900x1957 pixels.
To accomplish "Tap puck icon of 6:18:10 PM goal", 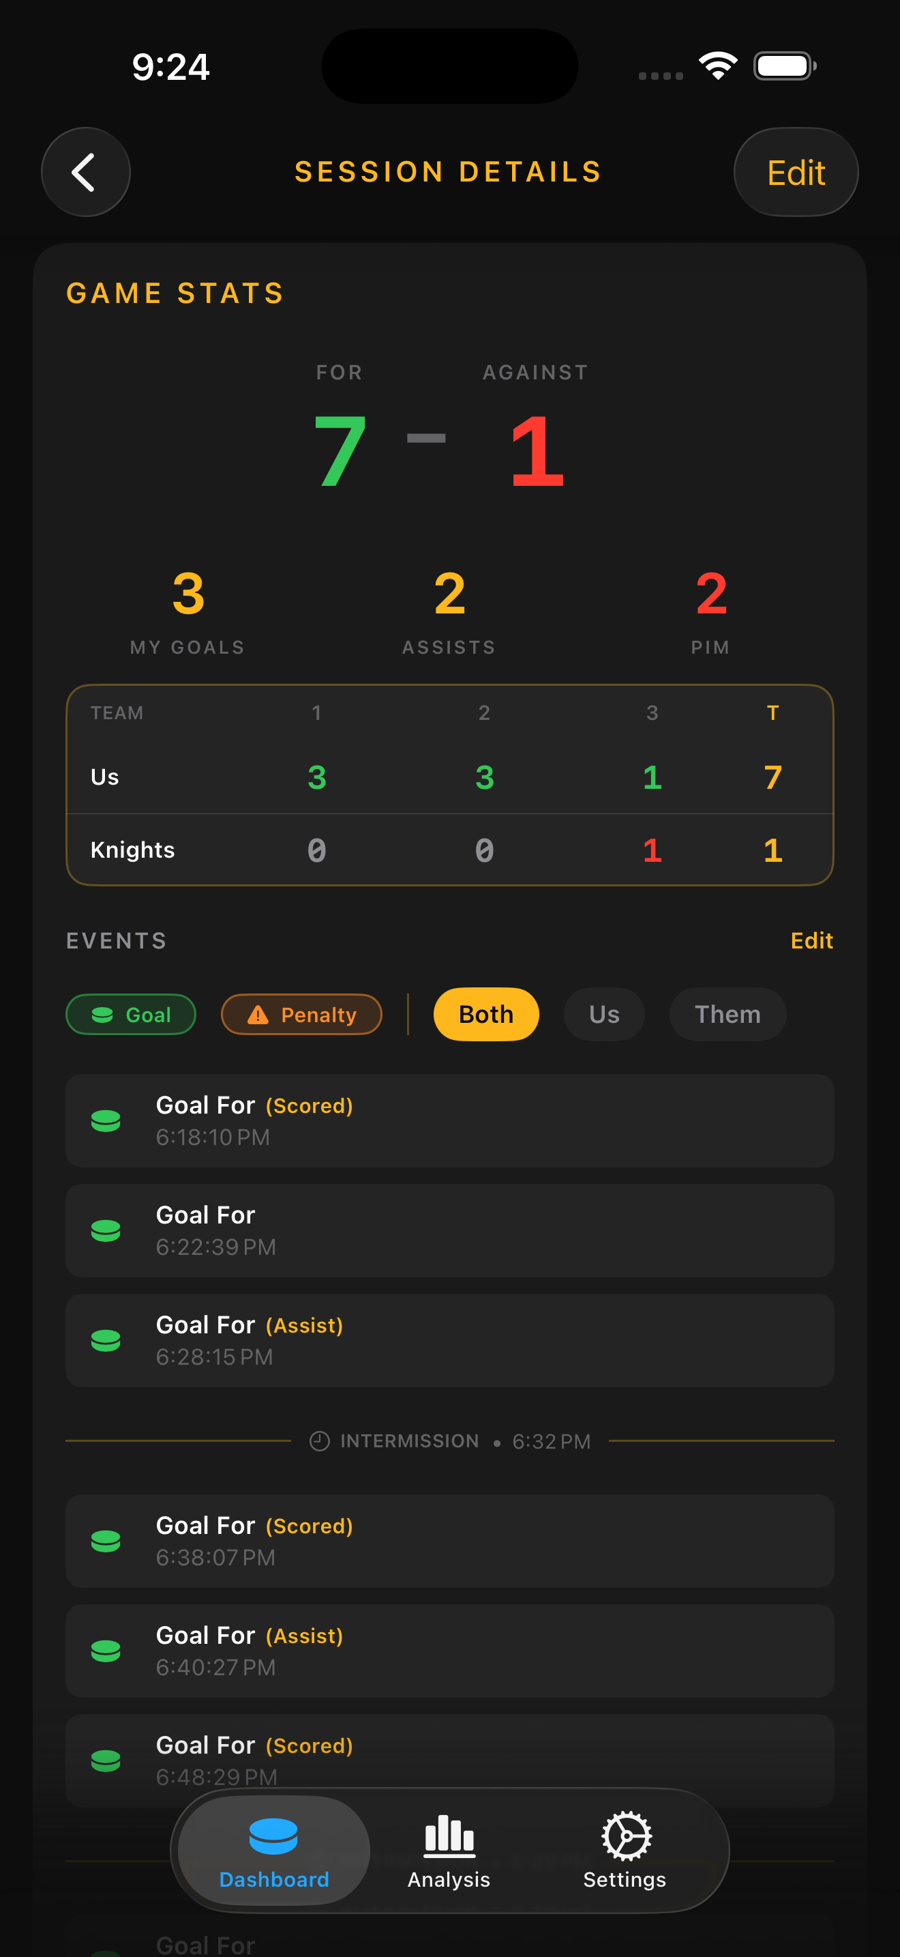I will [x=106, y=1120].
